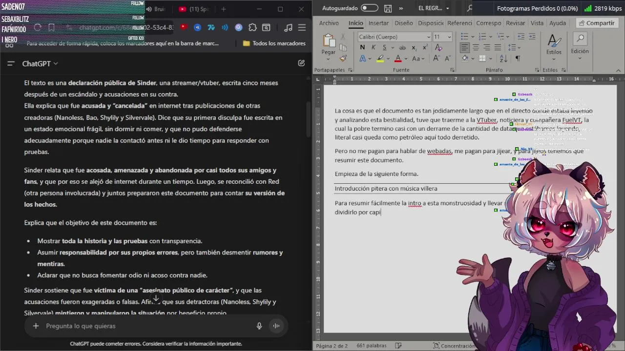This screenshot has width=625, height=351.
Task: Switch to the Insertar tab
Action: pos(378,23)
